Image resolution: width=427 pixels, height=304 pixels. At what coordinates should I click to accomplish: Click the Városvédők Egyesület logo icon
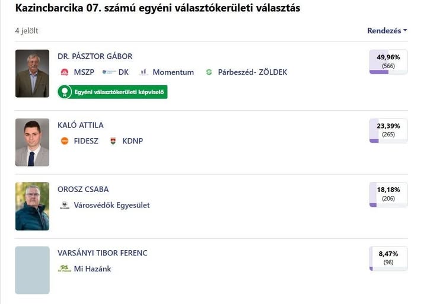pos(65,205)
